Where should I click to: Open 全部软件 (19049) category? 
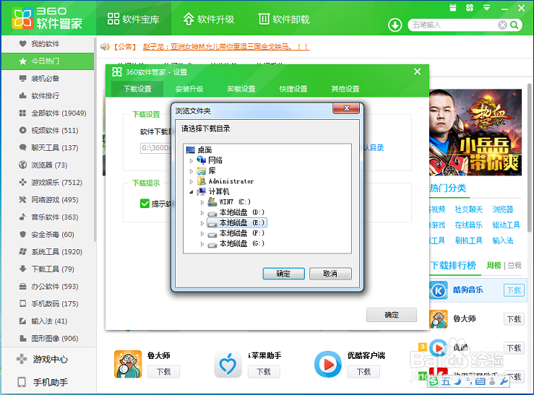pos(48,113)
